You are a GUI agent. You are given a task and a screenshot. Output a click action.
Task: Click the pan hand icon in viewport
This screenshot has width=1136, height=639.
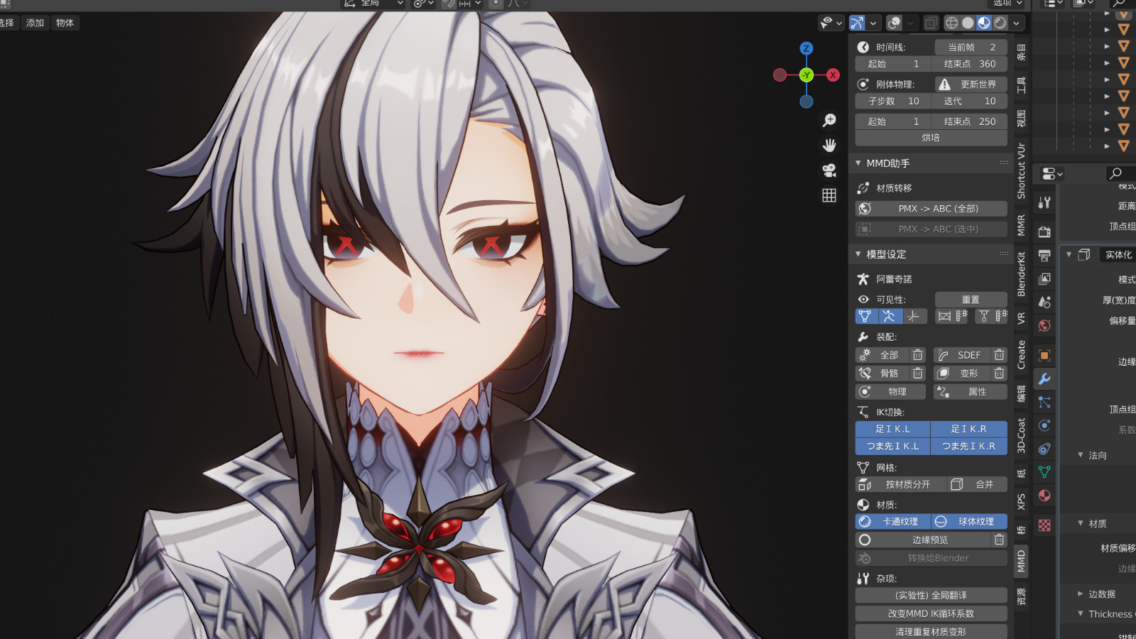tap(829, 146)
